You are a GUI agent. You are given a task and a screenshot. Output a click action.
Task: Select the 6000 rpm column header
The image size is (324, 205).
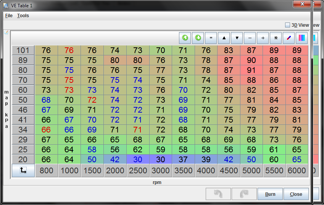297,171
